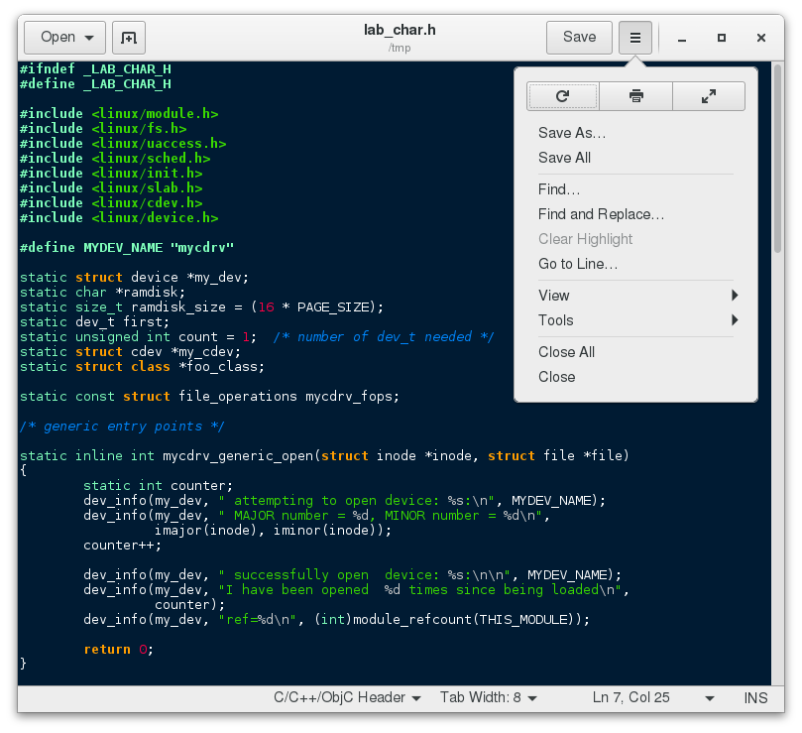The width and height of the screenshot is (802, 733).
Task: Expand the View submenu
Action: (x=635, y=296)
